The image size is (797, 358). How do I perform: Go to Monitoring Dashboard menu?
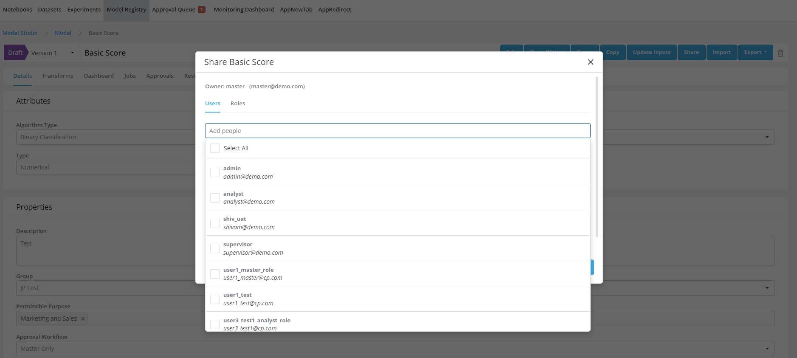[244, 9]
